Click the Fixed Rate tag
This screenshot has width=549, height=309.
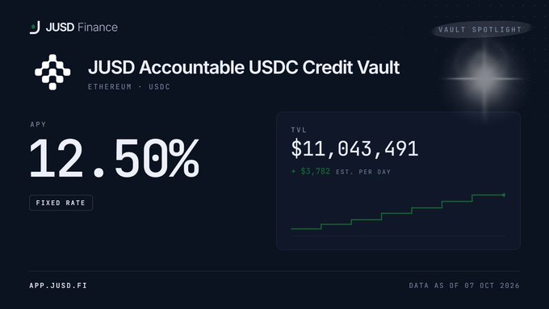(61, 203)
